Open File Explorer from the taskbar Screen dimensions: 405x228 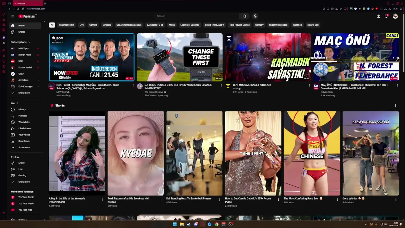click(182, 224)
